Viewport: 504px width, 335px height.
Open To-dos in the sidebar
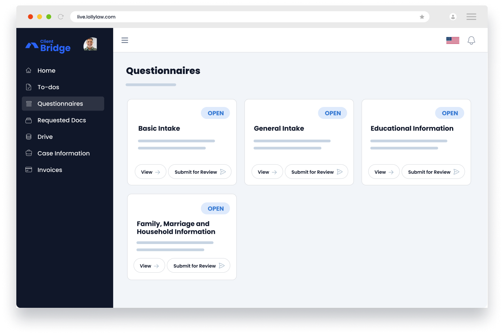pos(48,87)
